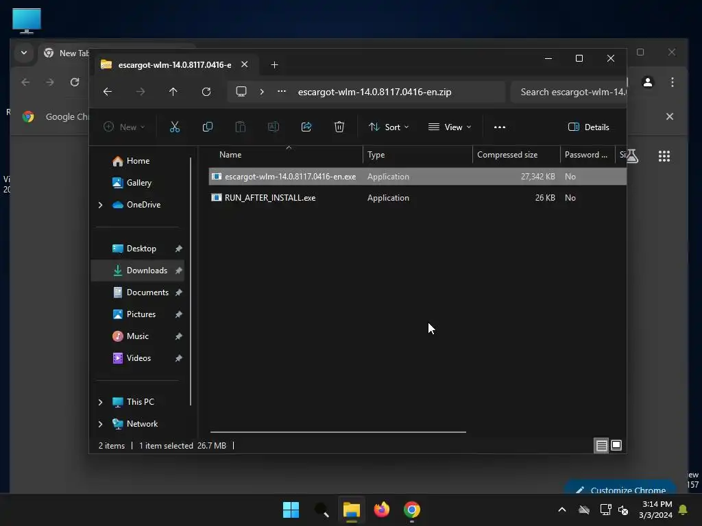Open Chrome profile avatar icon
The height and width of the screenshot is (526, 702).
647,82
